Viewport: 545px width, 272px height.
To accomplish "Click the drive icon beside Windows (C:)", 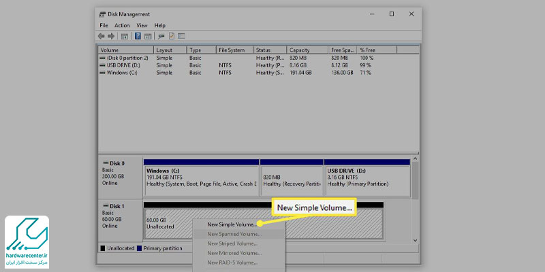I will tap(103, 73).
